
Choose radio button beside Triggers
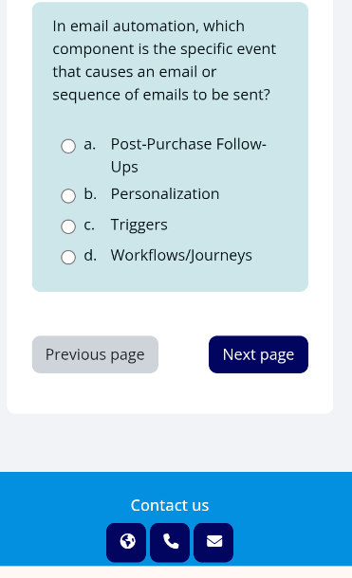68,226
